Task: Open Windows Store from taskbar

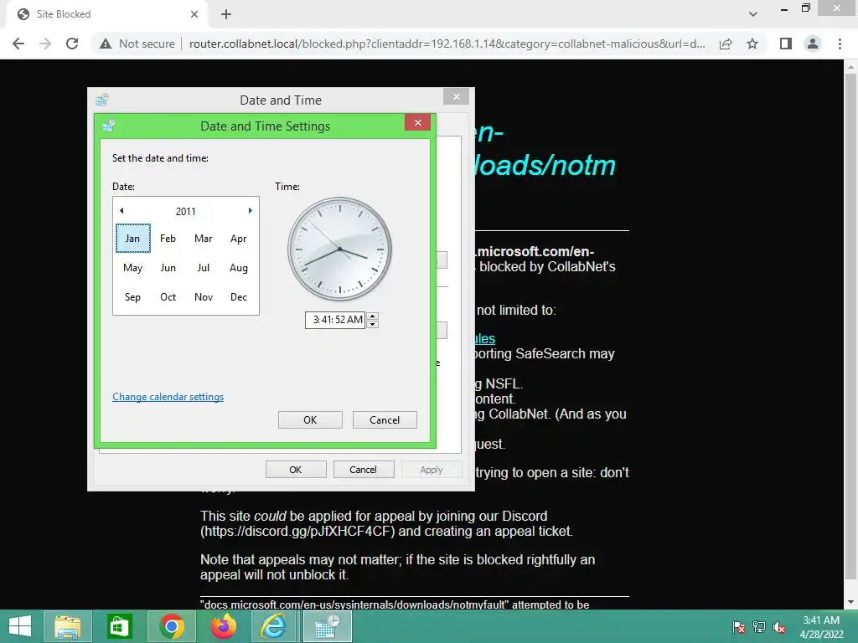Action: (x=120, y=626)
